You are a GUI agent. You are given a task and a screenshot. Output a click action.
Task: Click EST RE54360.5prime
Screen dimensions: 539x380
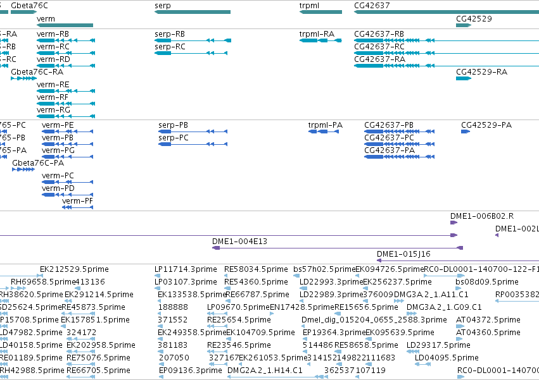click(x=256, y=282)
